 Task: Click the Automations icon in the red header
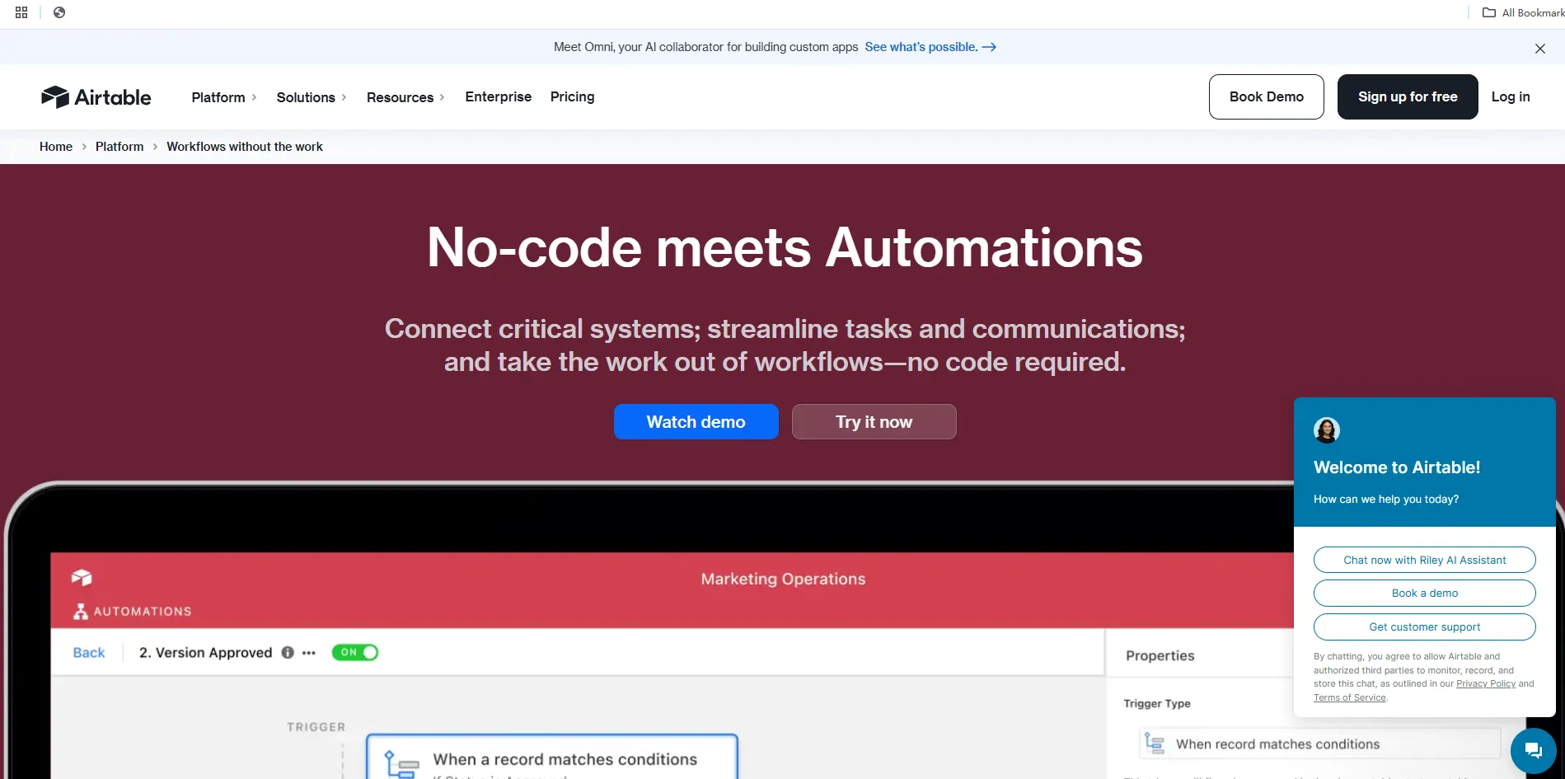[x=81, y=612]
